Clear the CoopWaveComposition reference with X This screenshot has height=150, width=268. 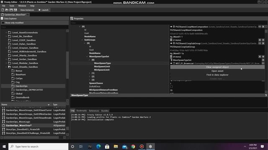[x=263, y=27]
